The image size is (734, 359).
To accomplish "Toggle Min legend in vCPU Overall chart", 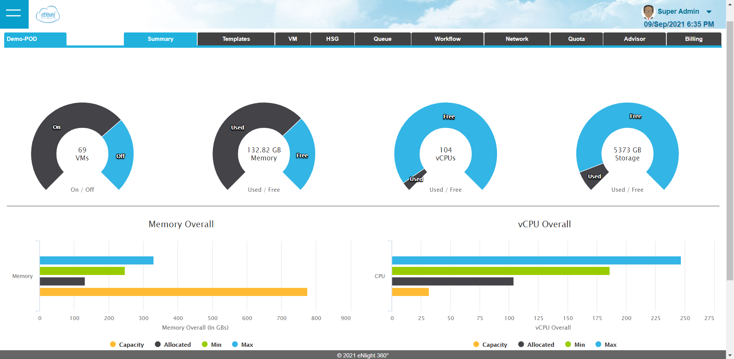I will [x=575, y=344].
